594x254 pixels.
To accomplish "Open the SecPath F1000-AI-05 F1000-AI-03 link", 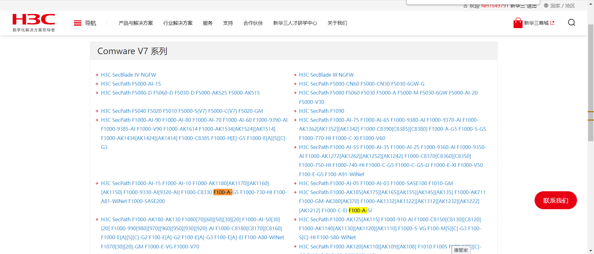I will coord(376,183).
